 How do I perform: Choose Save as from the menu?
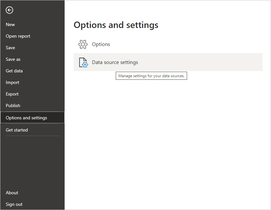coord(13,59)
